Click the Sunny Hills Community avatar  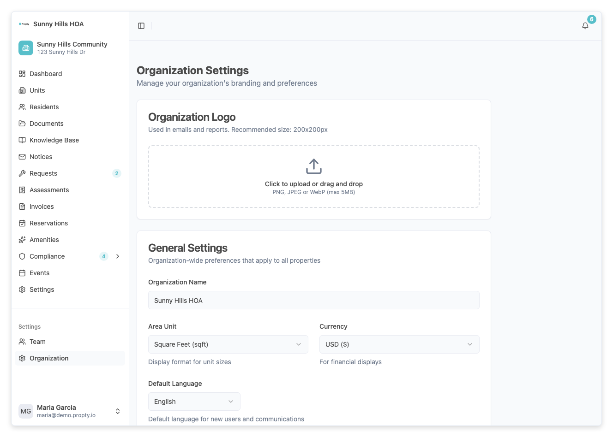[x=25, y=47]
